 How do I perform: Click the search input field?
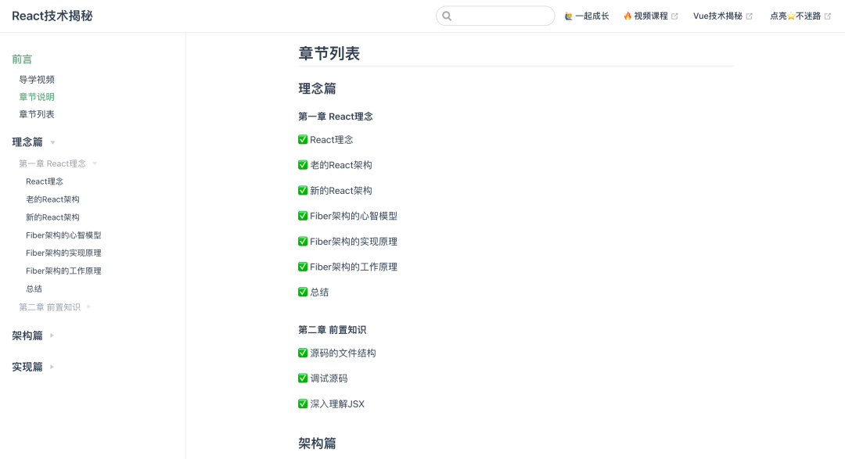pyautogui.click(x=495, y=16)
